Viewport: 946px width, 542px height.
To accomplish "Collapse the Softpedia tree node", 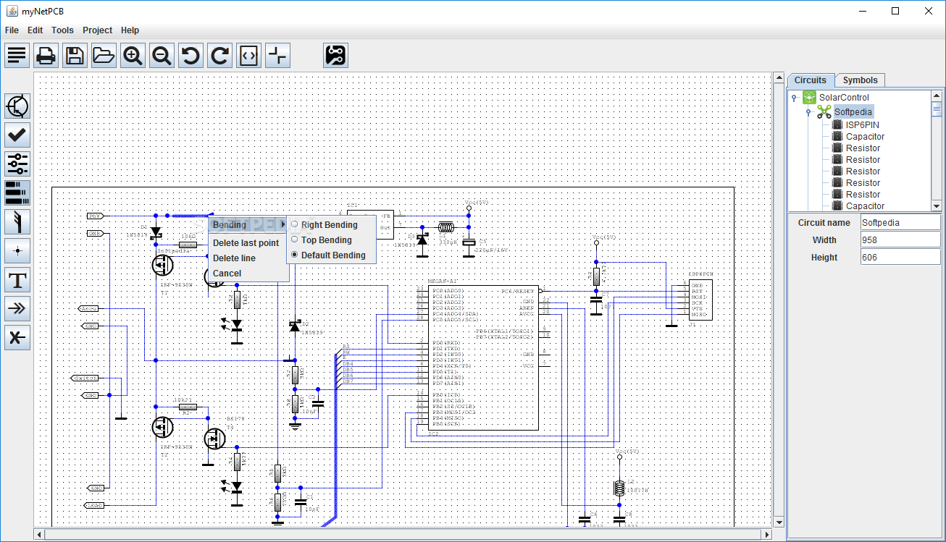I will pyautogui.click(x=808, y=112).
